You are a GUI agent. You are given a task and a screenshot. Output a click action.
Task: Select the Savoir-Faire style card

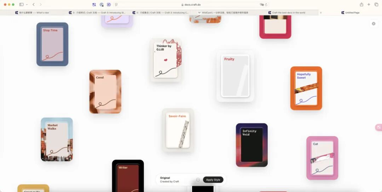(178, 130)
